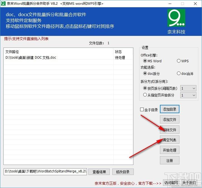The height and width of the screenshot is (188, 202).
Task: Close the application window
Action: [195, 4]
